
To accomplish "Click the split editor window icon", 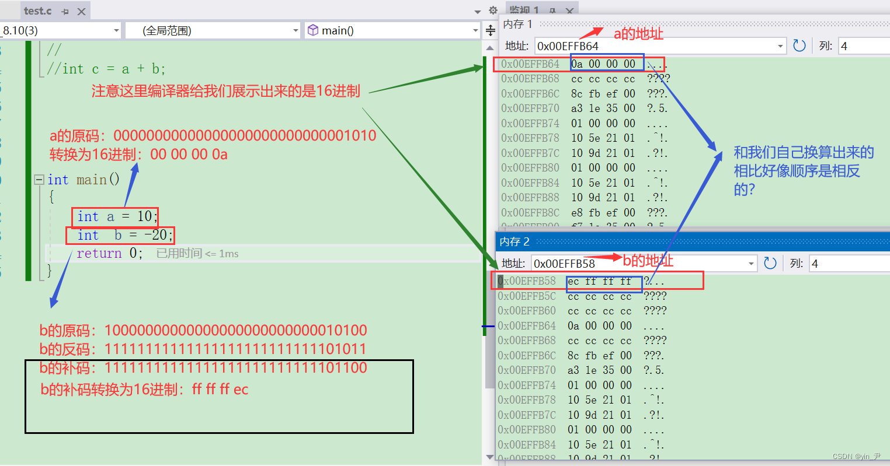I will 491,30.
